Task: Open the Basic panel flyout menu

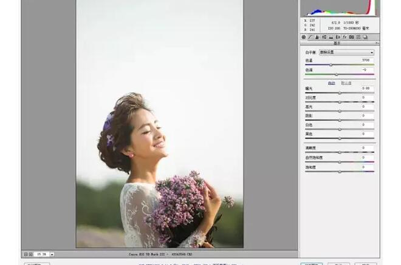Action: pyautogui.click(x=377, y=44)
